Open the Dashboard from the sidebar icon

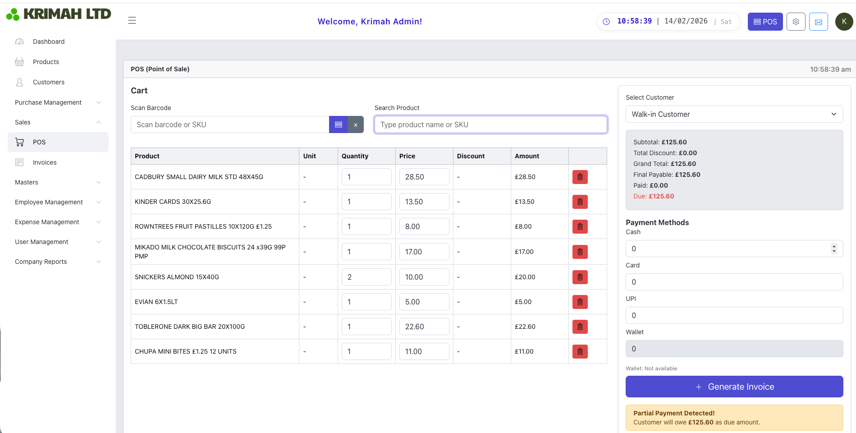point(19,41)
